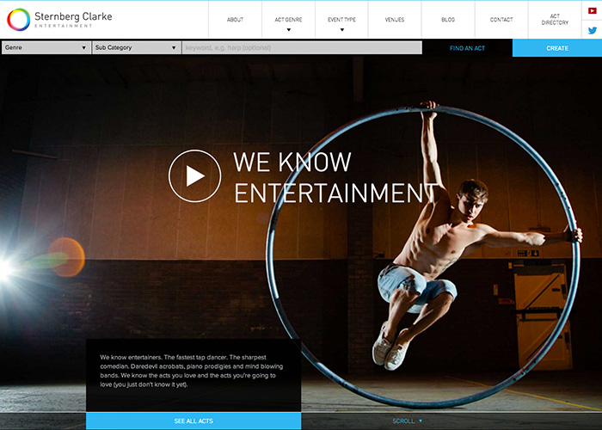Click the We Know Entertainment headline
Image resolution: width=602 pixels, height=430 pixels.
pos(335,177)
